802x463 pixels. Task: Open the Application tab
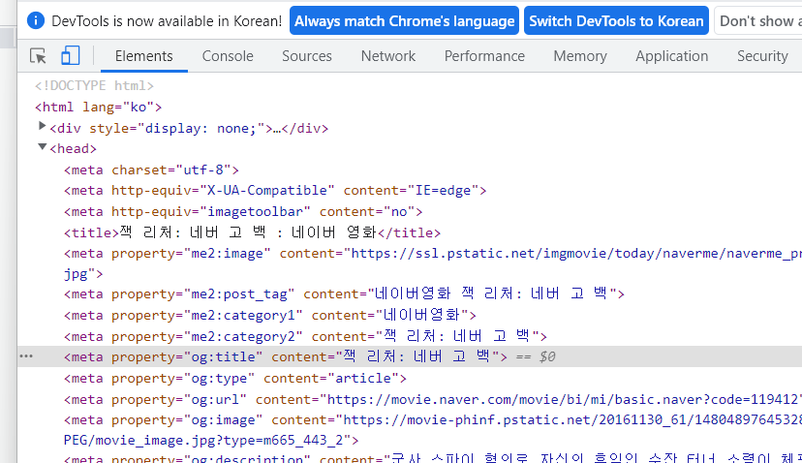[x=671, y=56]
